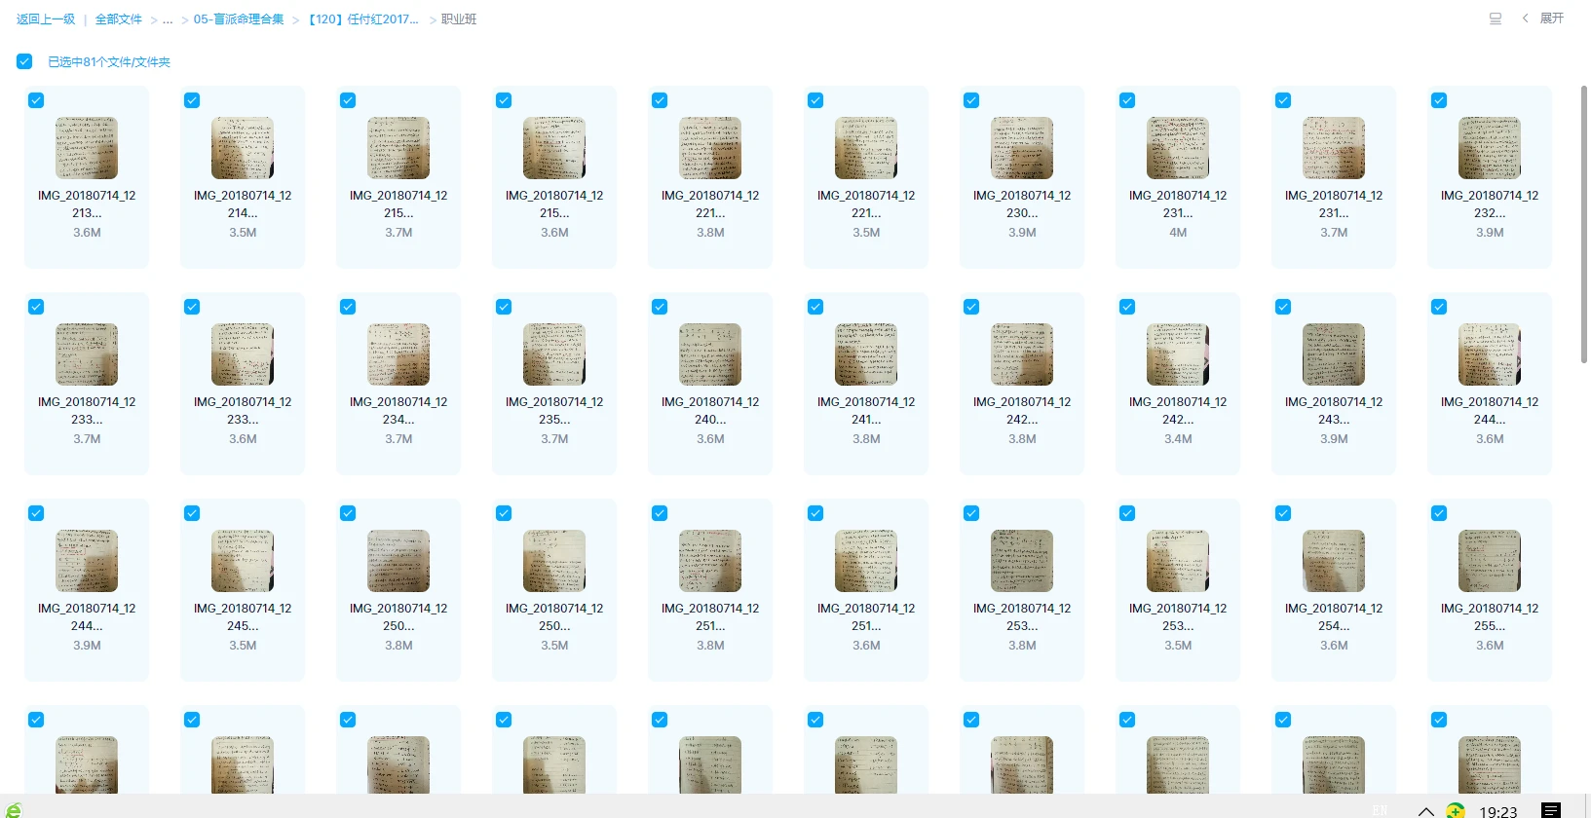The image size is (1591, 818).
Task: Click file name IMG_20180714_12 232...
Action: click(1490, 204)
